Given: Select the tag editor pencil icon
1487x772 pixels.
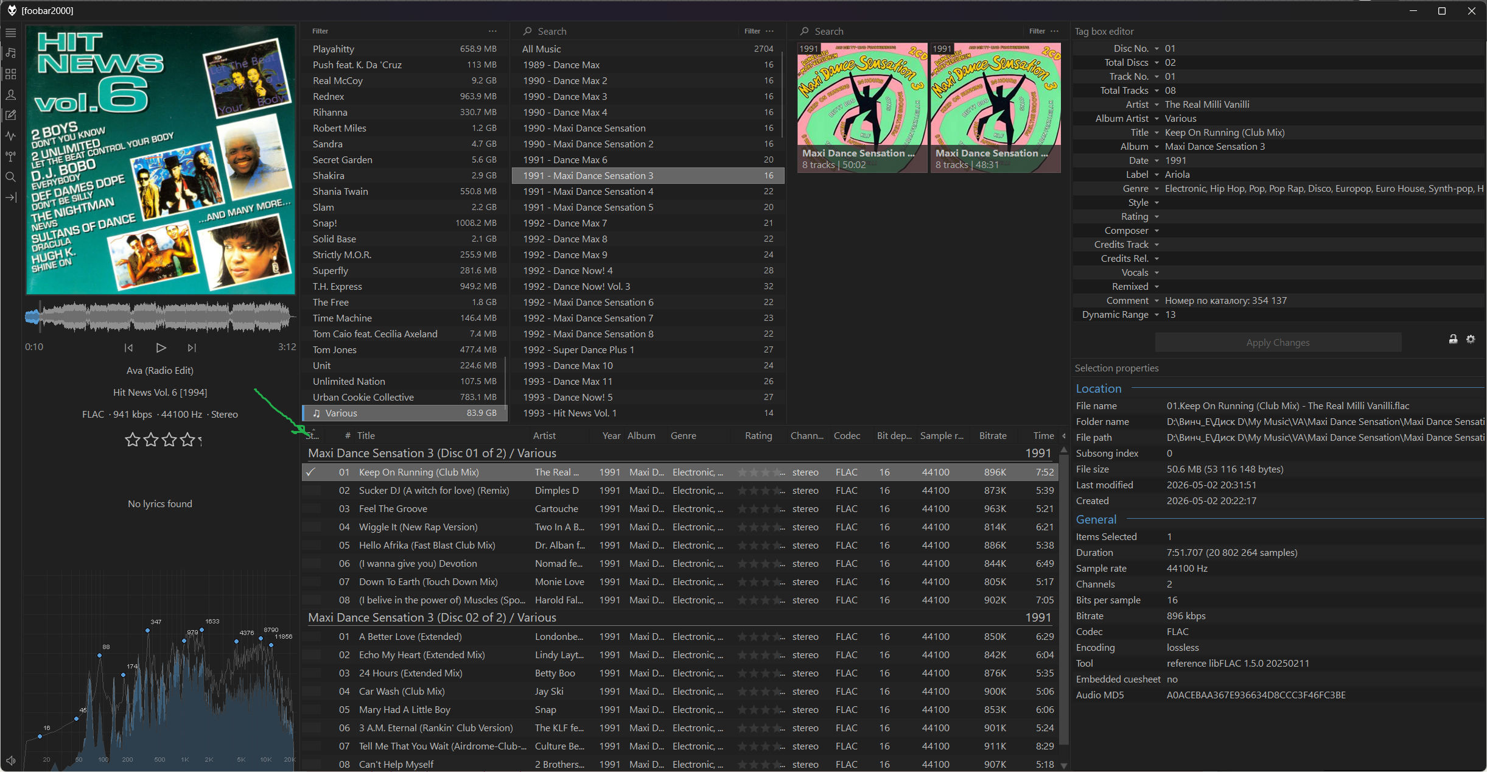Looking at the screenshot, I should pos(11,115).
